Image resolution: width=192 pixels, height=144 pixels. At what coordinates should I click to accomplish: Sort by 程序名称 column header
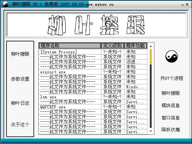point(70,46)
